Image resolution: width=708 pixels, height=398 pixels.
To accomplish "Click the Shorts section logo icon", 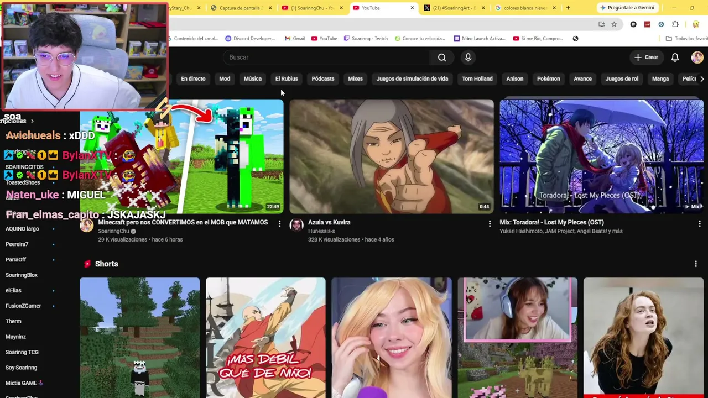I will click(x=87, y=264).
